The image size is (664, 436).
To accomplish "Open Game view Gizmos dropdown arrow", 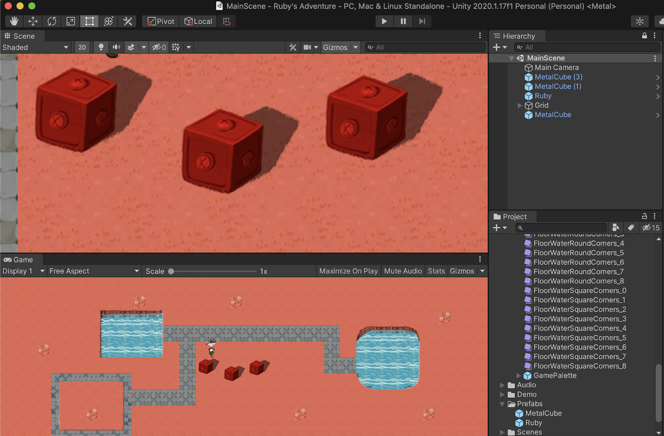I will point(482,271).
